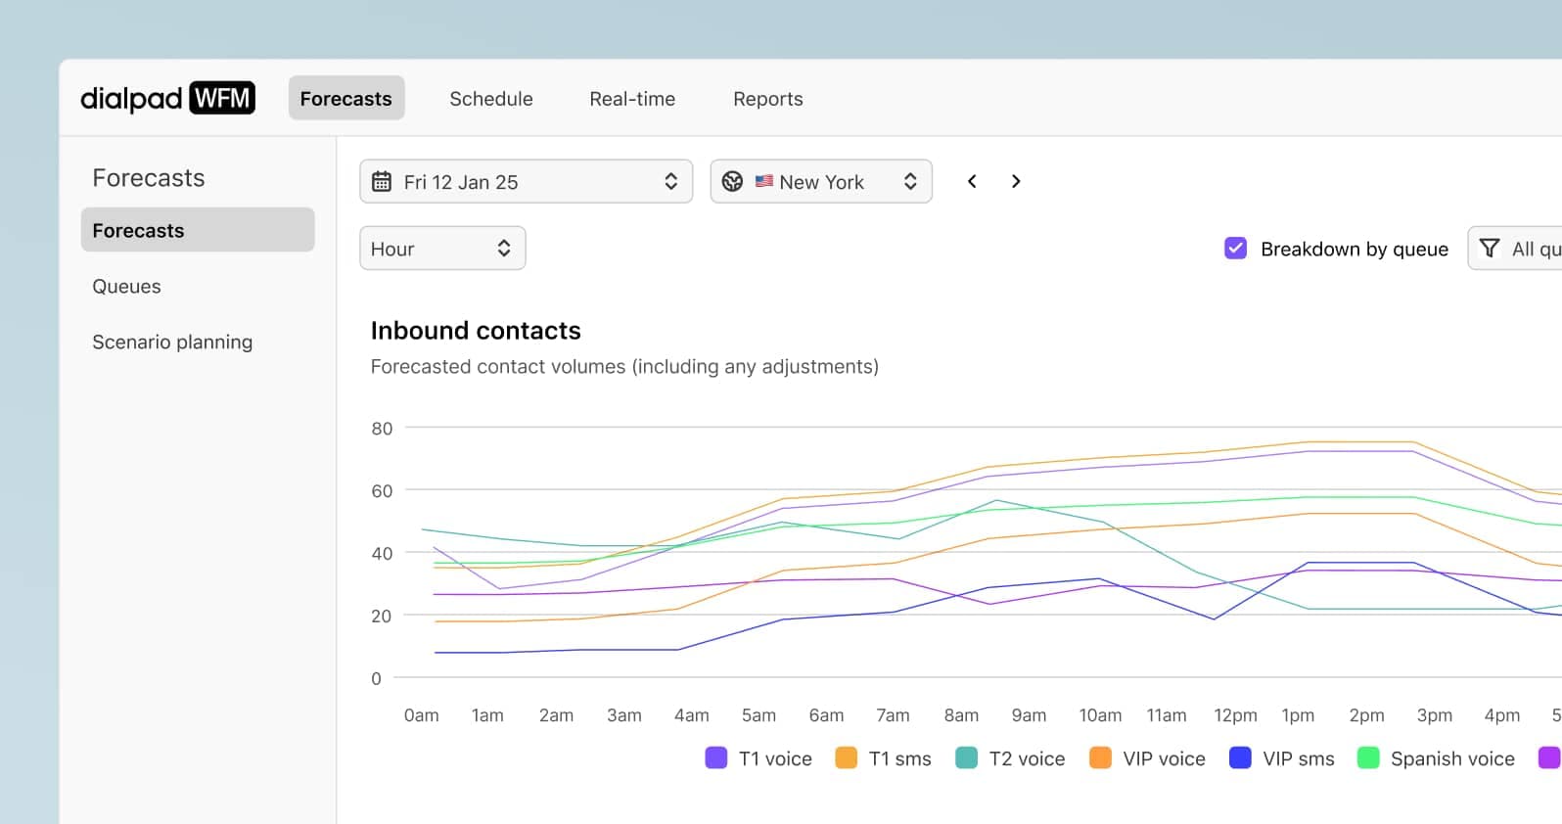Open Queues in the sidebar
This screenshot has width=1562, height=824.
(x=126, y=287)
